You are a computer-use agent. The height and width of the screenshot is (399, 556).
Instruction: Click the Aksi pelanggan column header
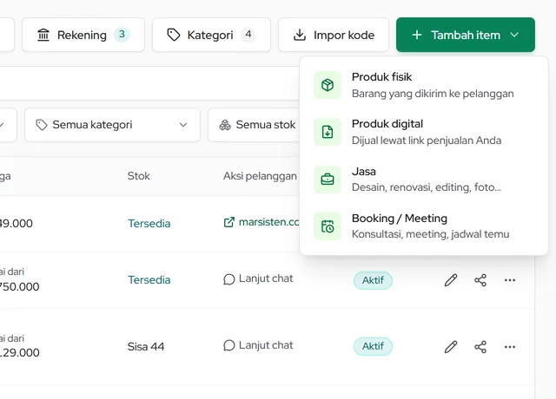pyautogui.click(x=260, y=176)
